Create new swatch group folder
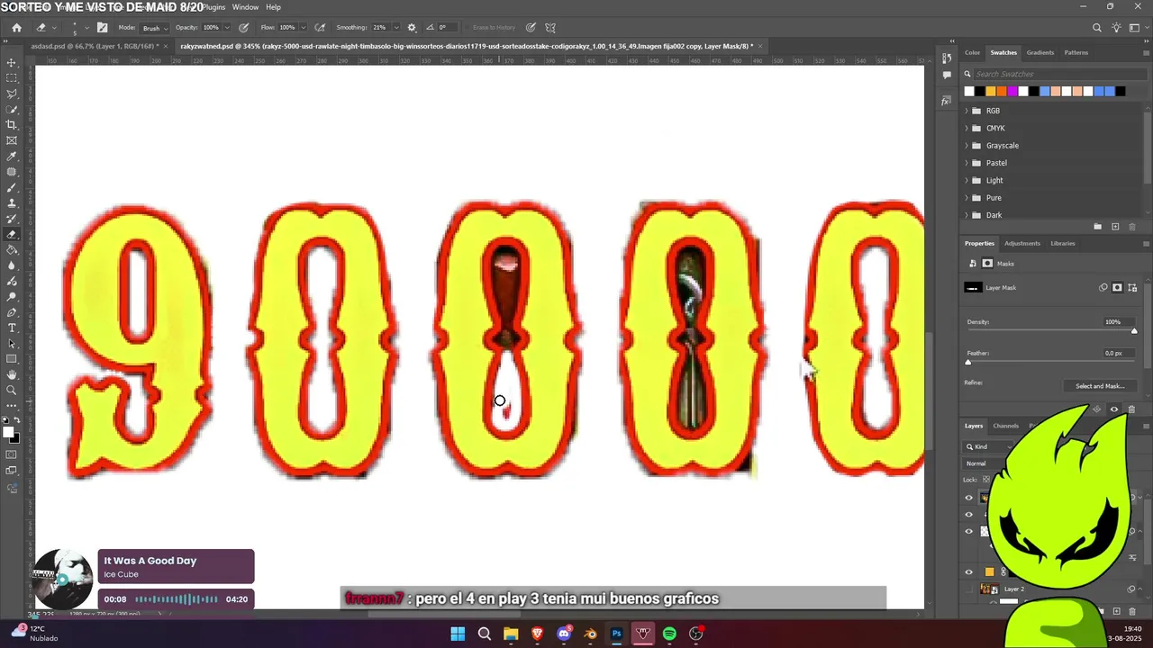 [x=1097, y=227]
